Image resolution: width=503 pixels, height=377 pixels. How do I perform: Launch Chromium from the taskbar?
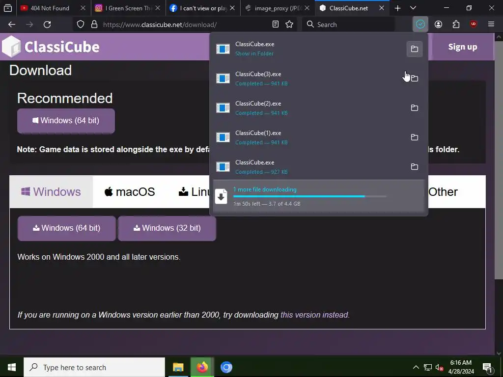point(226,367)
